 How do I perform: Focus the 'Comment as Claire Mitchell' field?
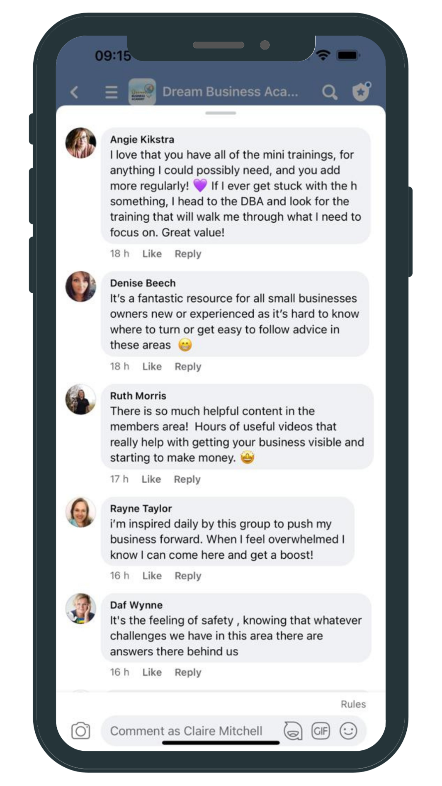(187, 731)
